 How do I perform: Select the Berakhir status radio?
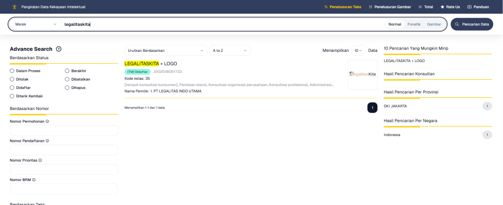[67, 71]
